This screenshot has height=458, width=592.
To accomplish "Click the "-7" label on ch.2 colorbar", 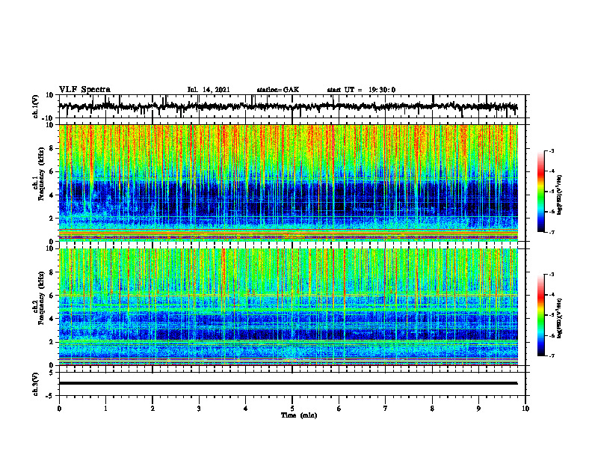I will click(x=551, y=355).
